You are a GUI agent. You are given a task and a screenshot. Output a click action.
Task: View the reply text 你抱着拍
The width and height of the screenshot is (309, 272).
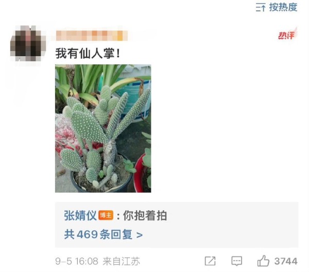tap(145, 215)
